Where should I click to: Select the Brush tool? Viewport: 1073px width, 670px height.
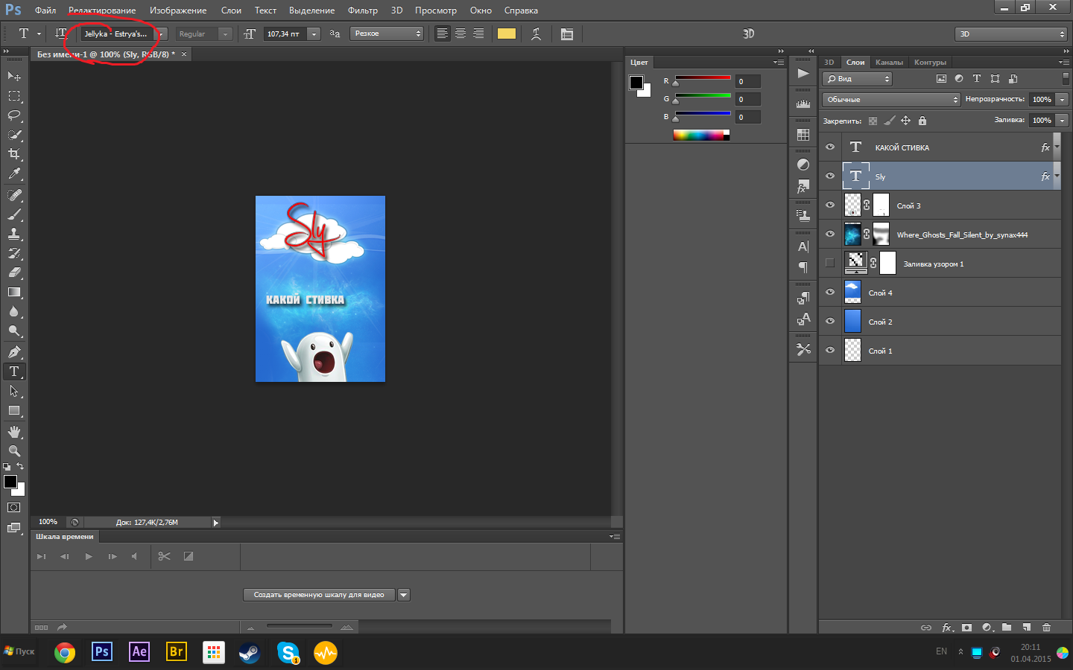coord(14,214)
